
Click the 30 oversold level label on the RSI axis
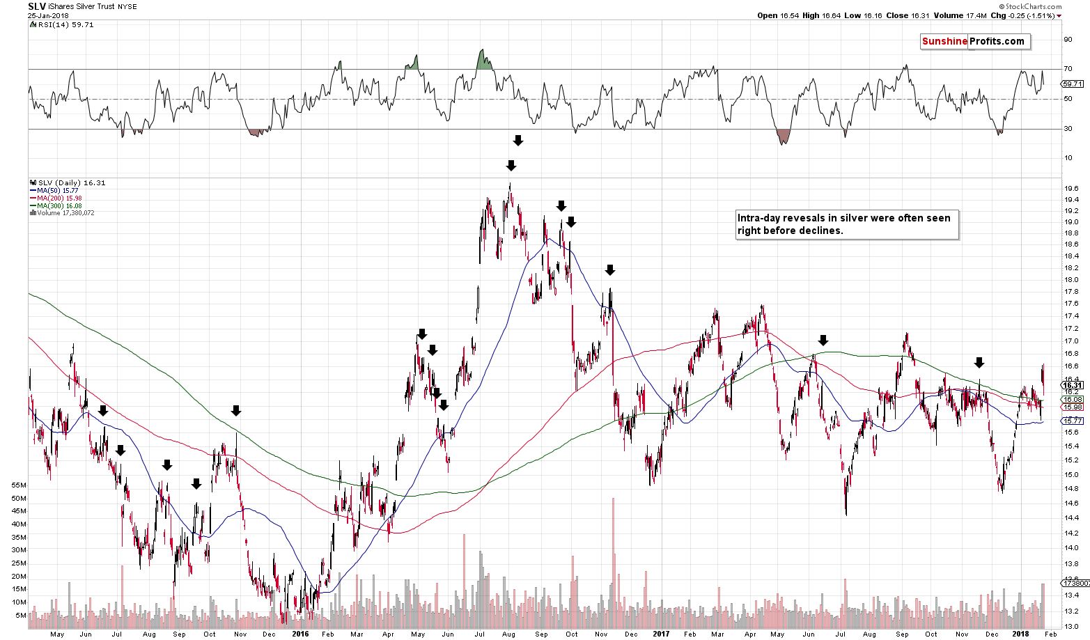[x=1068, y=129]
